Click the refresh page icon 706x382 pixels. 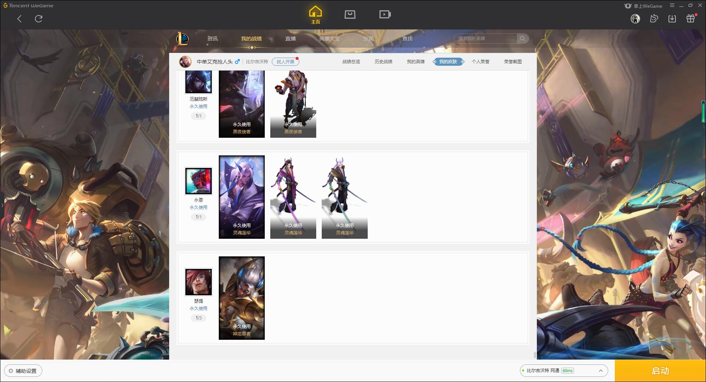click(39, 19)
